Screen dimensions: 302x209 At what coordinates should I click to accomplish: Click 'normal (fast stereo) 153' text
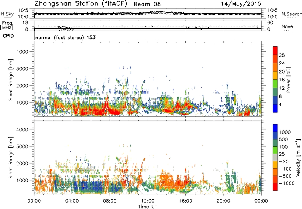click(x=65, y=37)
